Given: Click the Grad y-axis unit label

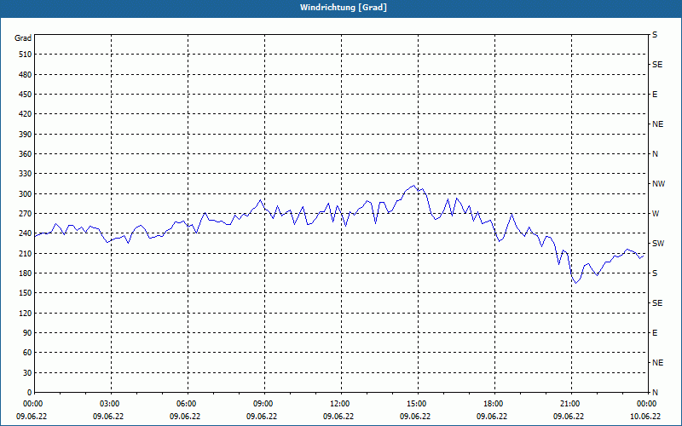Looking at the screenshot, I should click(23, 38).
